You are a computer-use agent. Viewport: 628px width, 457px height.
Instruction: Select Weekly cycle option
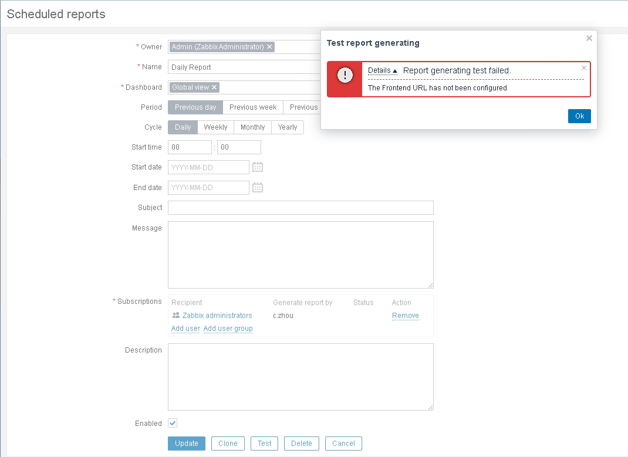click(x=215, y=127)
